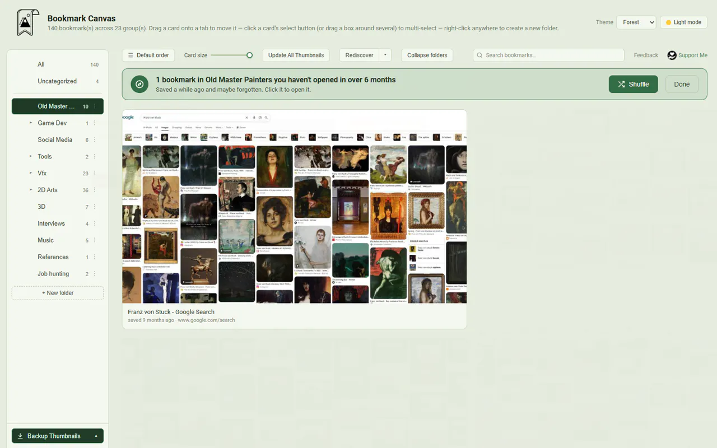Image resolution: width=717 pixels, height=448 pixels.
Task: Click the + New folder button
Action: (58, 293)
